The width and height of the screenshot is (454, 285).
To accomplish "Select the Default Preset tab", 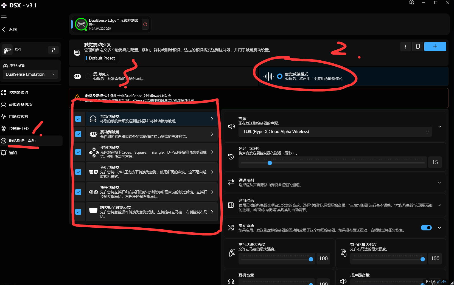I will [102, 58].
